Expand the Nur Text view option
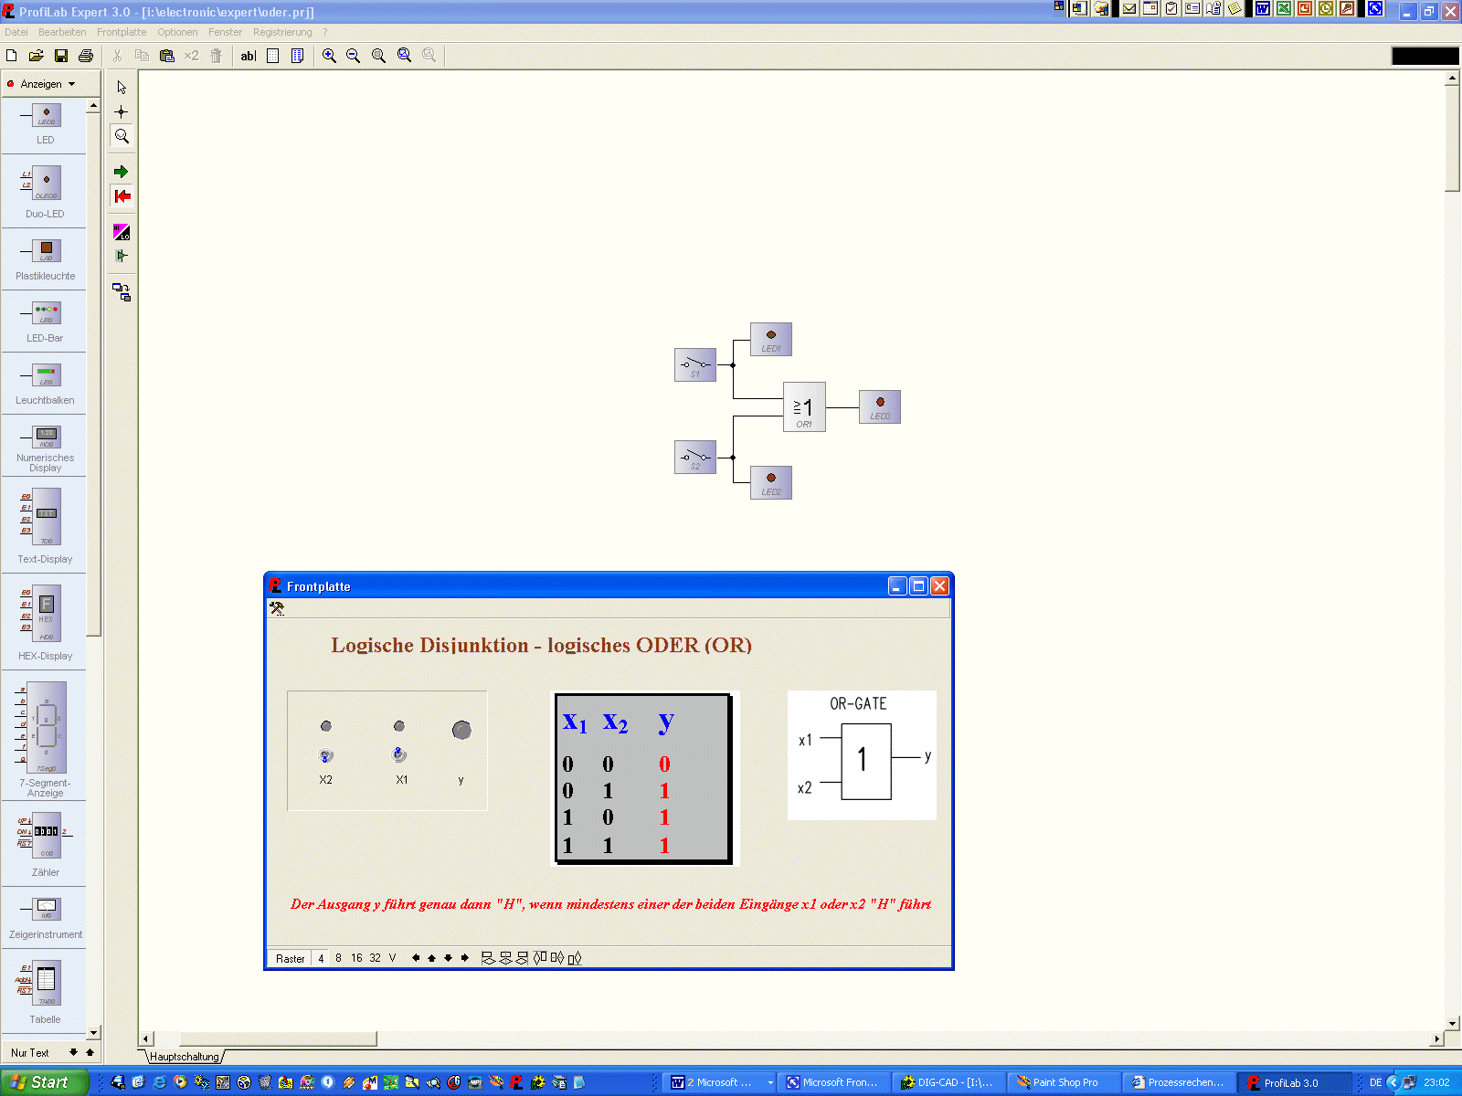 (x=30, y=1053)
